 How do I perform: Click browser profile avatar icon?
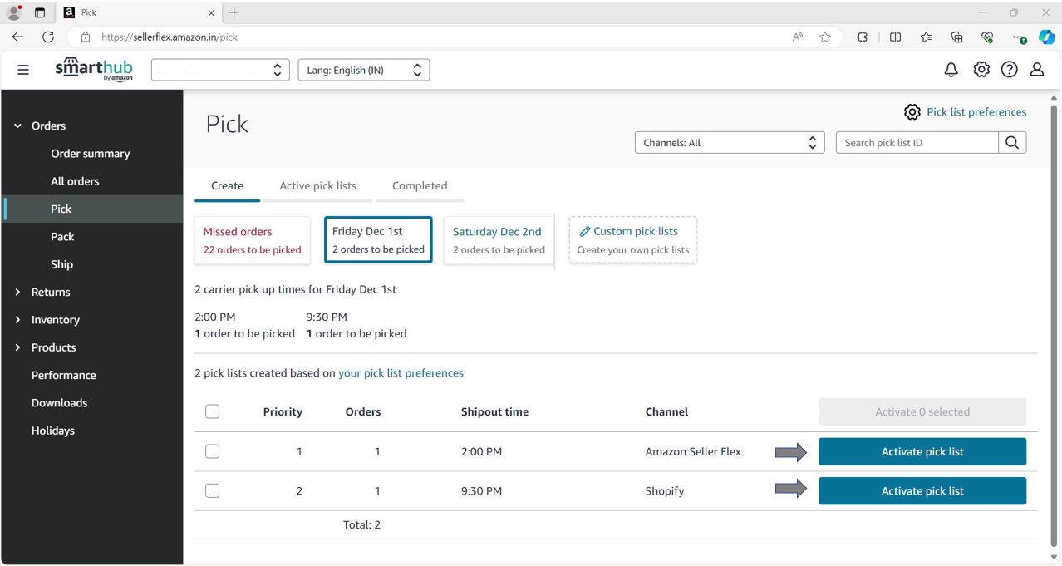[x=14, y=12]
